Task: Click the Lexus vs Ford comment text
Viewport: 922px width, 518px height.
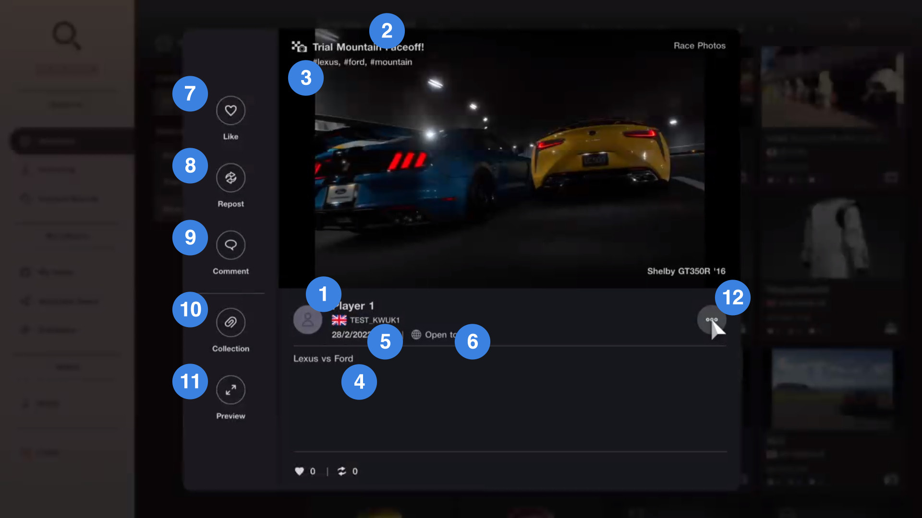Action: point(323,359)
